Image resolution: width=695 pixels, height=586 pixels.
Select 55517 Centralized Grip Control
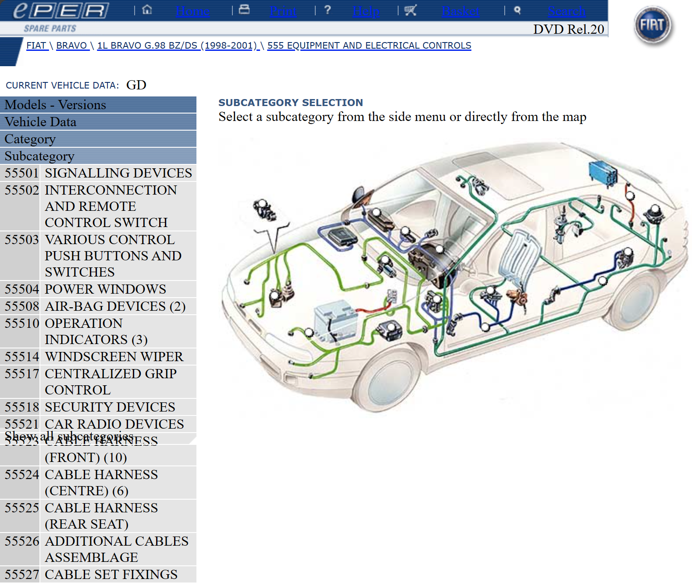98,382
